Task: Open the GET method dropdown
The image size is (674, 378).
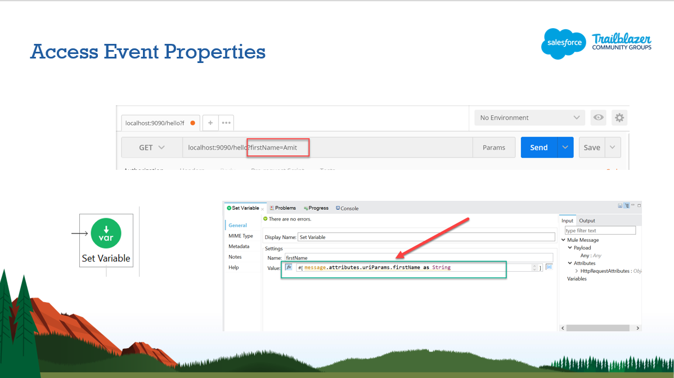Action: tap(151, 147)
